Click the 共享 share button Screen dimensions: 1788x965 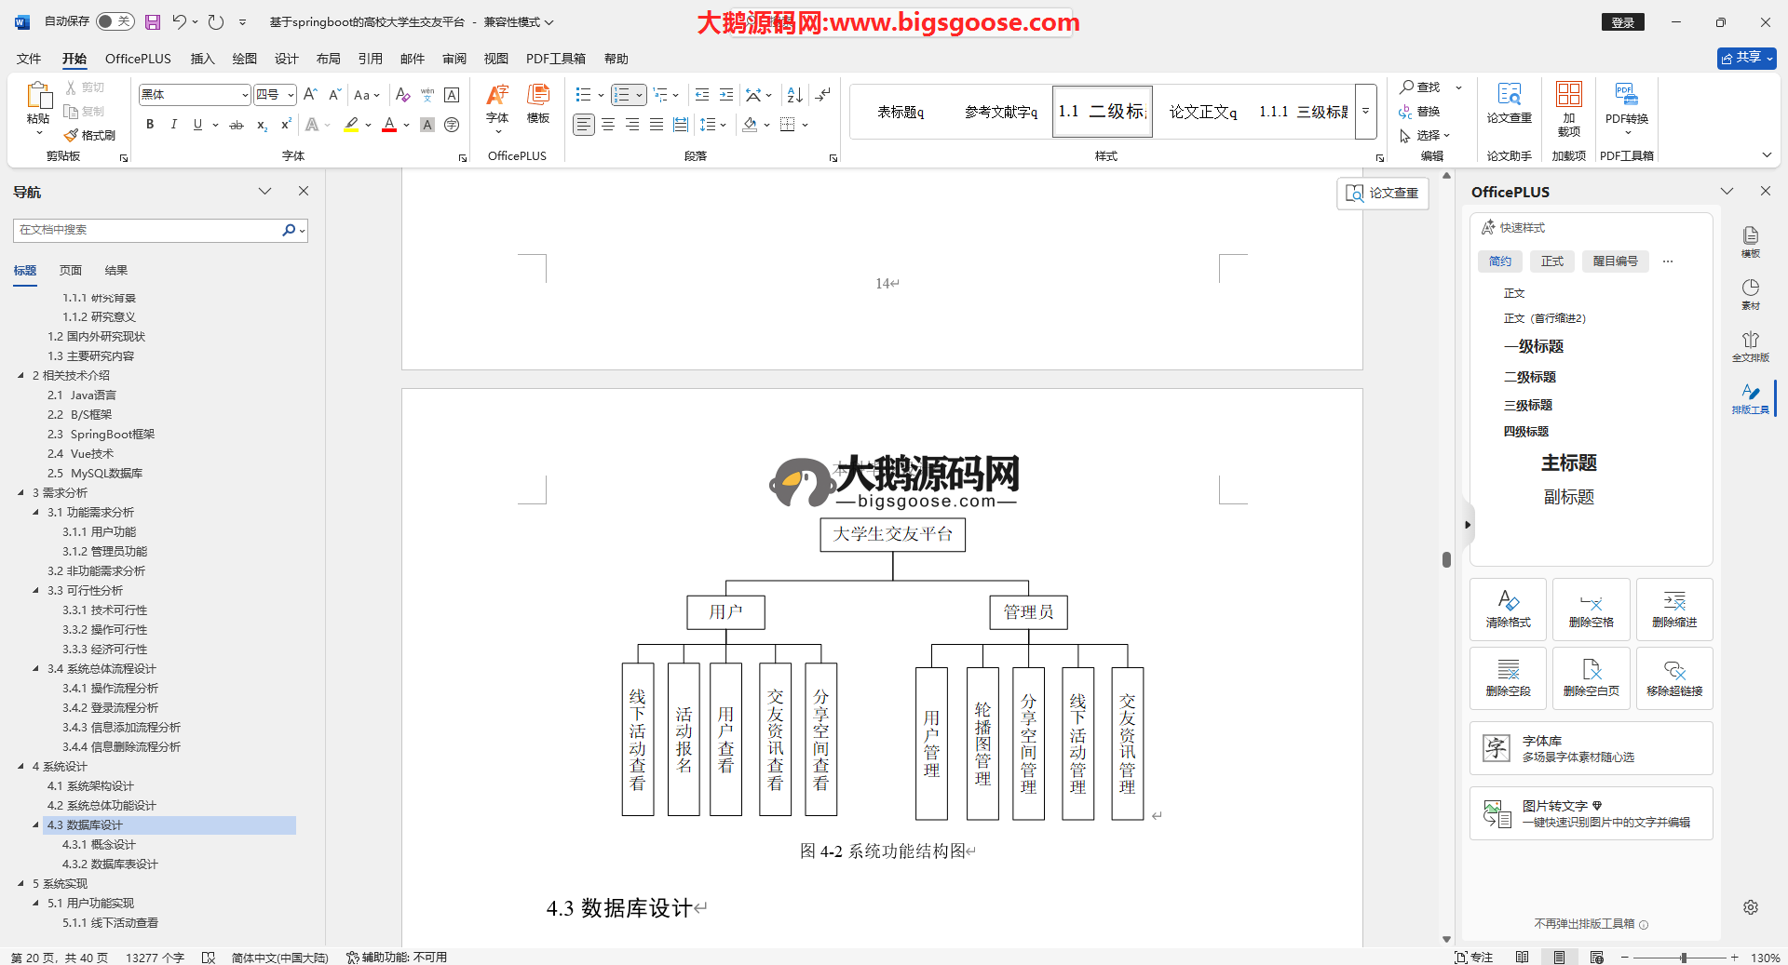point(1746,58)
